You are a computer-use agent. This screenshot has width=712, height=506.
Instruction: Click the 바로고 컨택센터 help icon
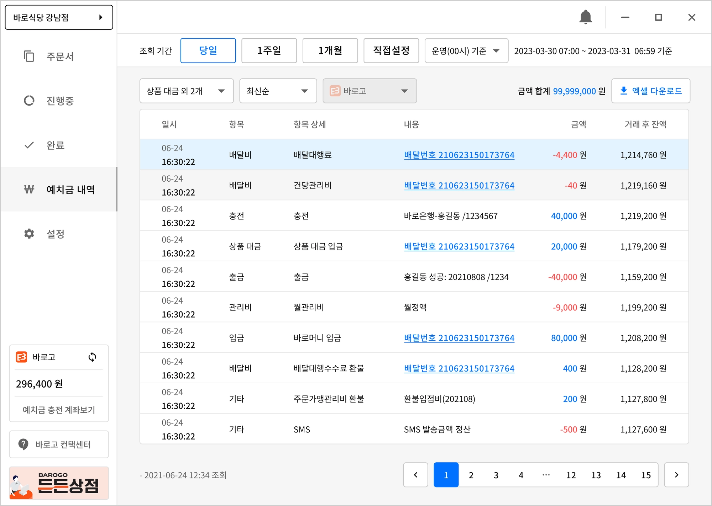[23, 444]
